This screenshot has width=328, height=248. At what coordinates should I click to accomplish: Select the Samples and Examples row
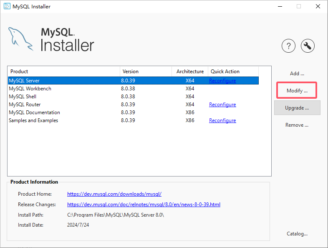coord(133,120)
